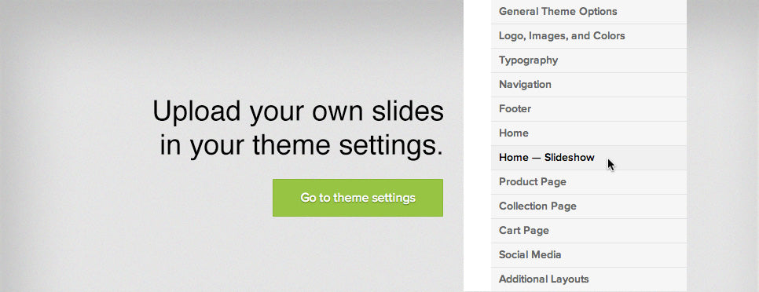Screen dimensions: 759x292
Task: Choose the Navigation settings entry
Action: (x=588, y=85)
